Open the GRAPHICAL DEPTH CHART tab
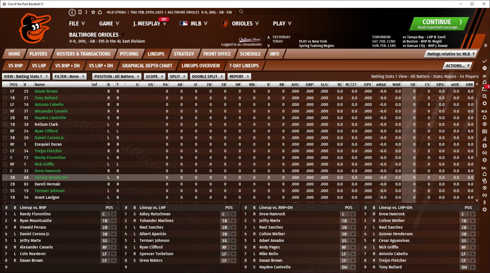Image resolution: width=490 pixels, height=273 pixels. point(147,66)
